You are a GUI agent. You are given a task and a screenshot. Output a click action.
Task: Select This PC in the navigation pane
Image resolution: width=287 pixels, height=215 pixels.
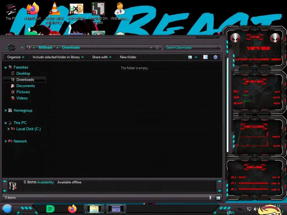click(x=20, y=123)
